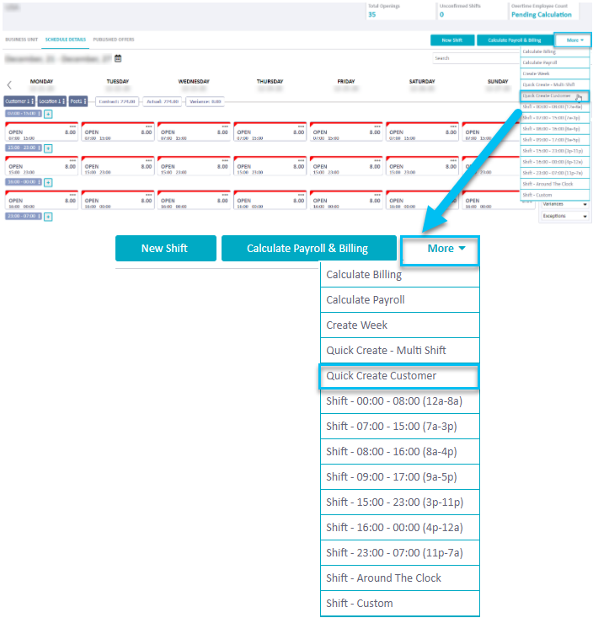Switch to the Business Unit tab
Screen dimensions: 593x618
22,40
